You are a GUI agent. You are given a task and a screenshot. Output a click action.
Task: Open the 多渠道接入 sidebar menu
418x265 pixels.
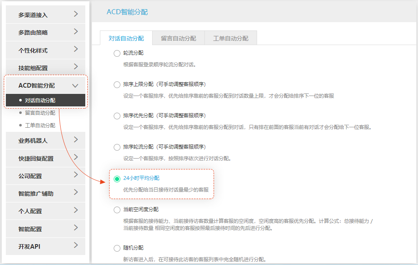(x=46, y=15)
